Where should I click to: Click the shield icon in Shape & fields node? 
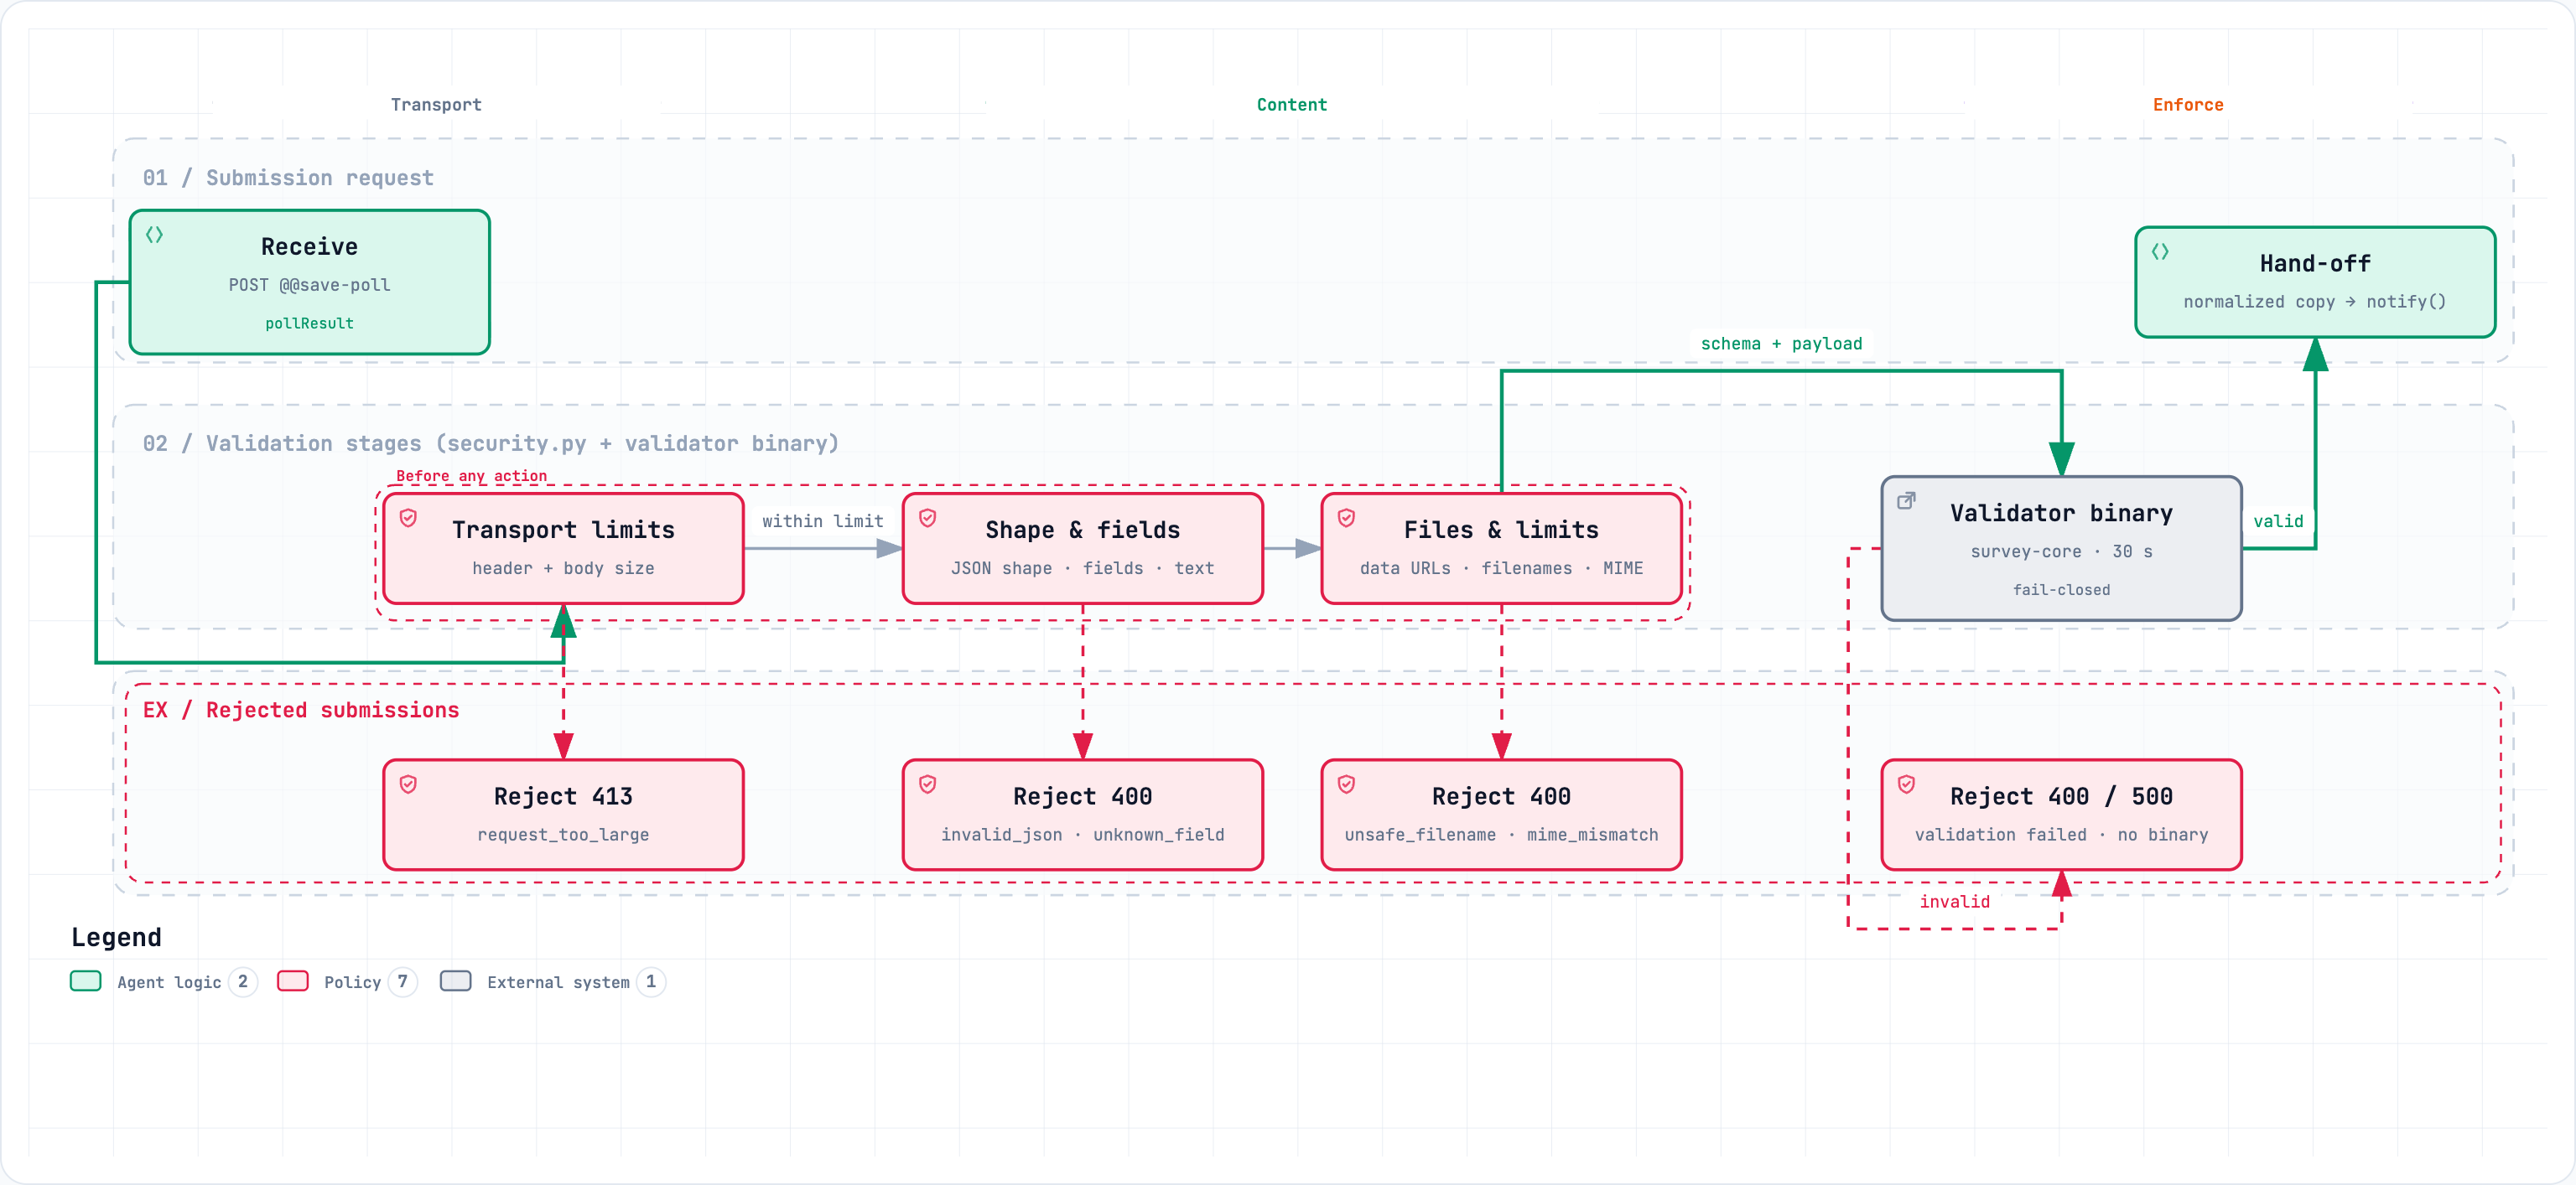tap(927, 518)
